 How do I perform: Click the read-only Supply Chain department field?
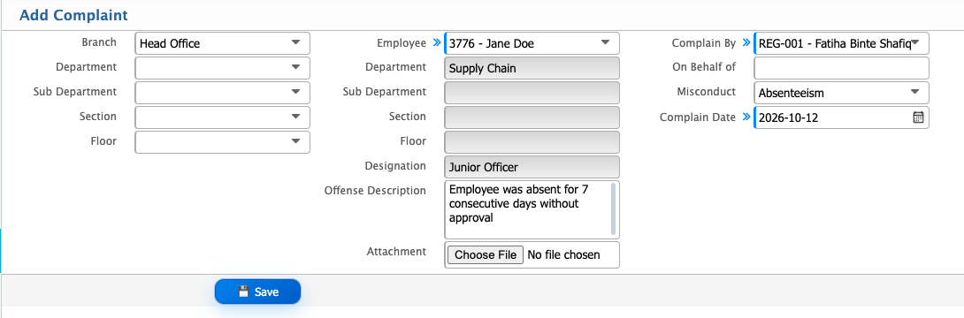[x=532, y=67]
